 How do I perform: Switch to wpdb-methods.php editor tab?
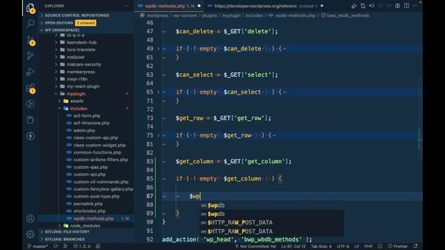(169, 6)
